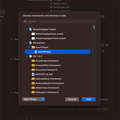The height and width of the screenshot is (120, 120).
Task: Select the highlighted StormPlayer library row
Action: coord(58,52)
